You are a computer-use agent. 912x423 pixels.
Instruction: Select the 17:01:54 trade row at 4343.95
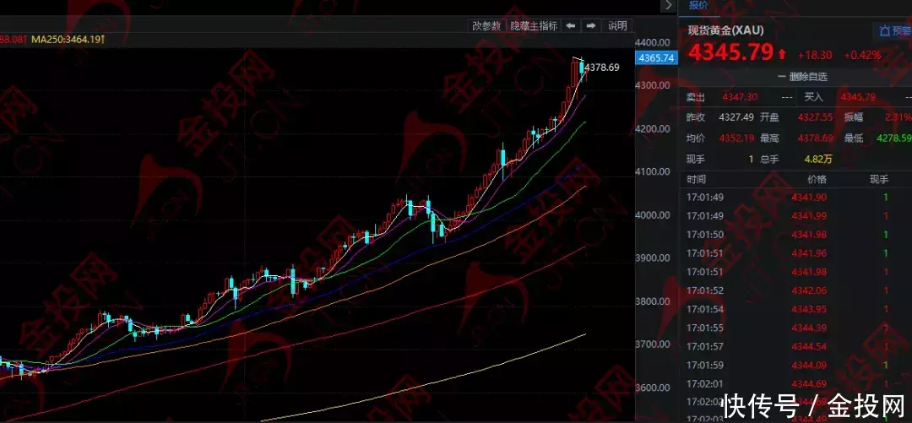[794, 309]
